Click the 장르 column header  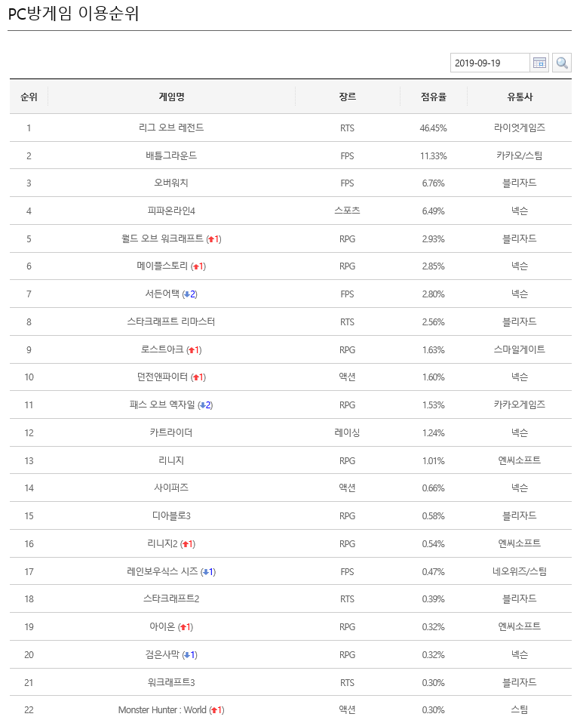[347, 97]
